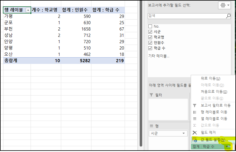
Task: Click the funnel icon of 보고서 필터로 이동
Action: click(195, 105)
